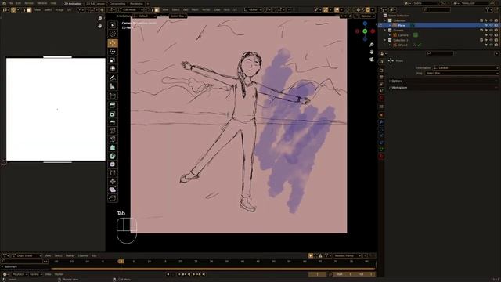This screenshot has width=501, height=282.
Task: Select the Poly Build tool
Action: pos(113,148)
